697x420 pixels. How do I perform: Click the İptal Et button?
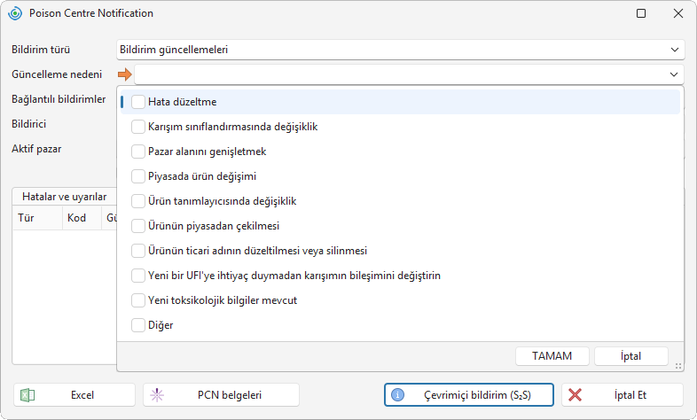pyautogui.click(x=623, y=395)
